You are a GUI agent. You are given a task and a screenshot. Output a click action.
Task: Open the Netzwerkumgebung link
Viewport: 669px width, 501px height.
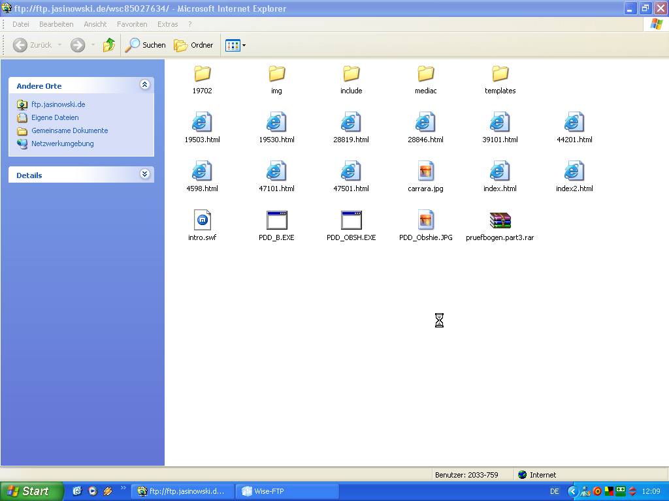tap(62, 144)
